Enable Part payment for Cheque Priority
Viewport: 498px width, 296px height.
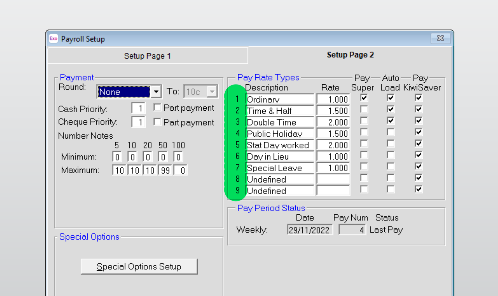(x=157, y=122)
